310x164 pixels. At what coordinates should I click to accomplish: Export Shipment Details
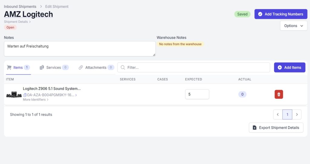pyautogui.click(x=276, y=128)
